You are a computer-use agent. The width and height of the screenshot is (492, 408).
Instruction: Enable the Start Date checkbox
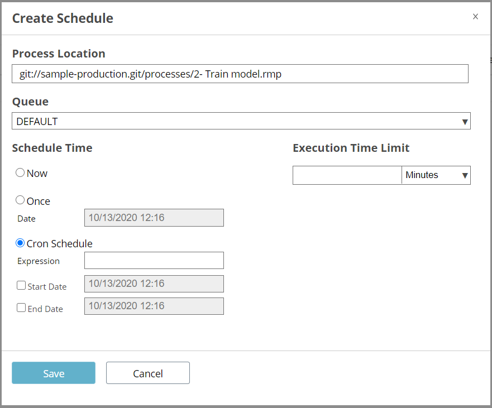click(21, 285)
